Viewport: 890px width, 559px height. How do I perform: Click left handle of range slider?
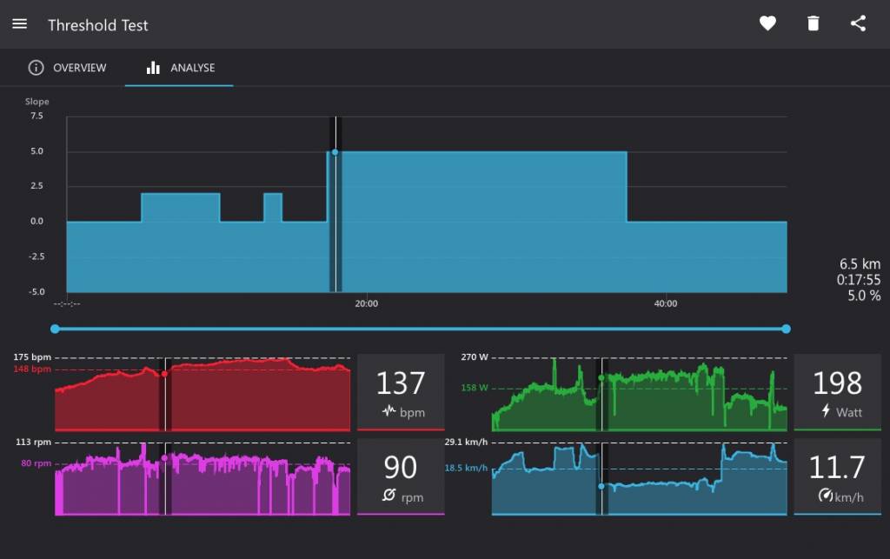point(55,329)
